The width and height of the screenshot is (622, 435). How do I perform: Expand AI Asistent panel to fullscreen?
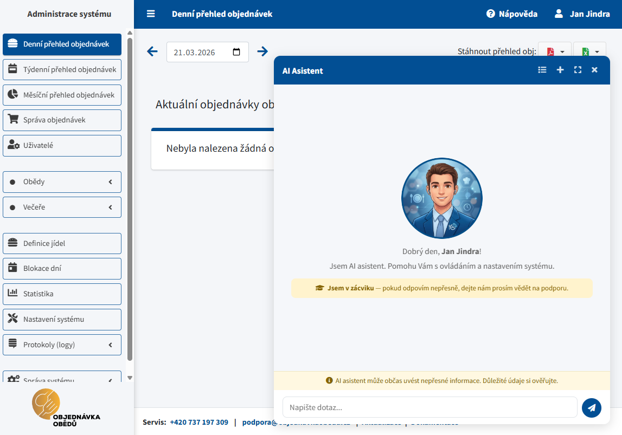[578, 70]
